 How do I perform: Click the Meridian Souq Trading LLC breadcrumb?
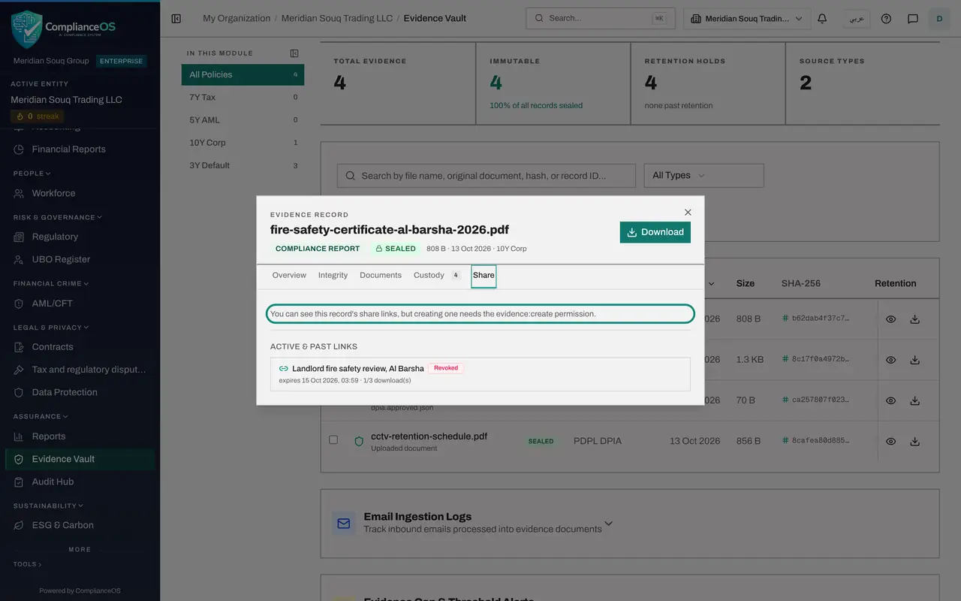point(337,19)
